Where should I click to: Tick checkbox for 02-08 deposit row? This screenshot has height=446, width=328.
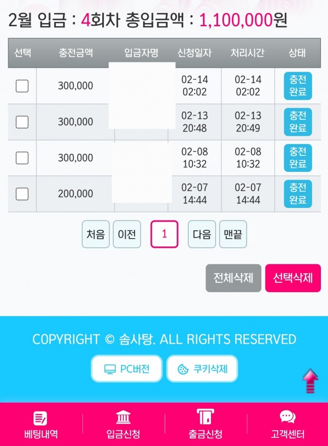click(x=22, y=158)
